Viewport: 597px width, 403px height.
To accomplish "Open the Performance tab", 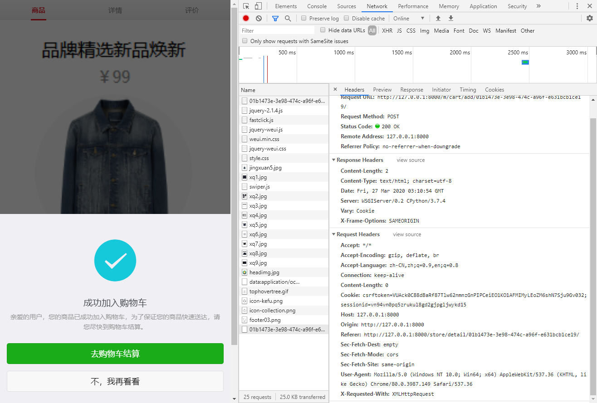I will pyautogui.click(x=413, y=6).
